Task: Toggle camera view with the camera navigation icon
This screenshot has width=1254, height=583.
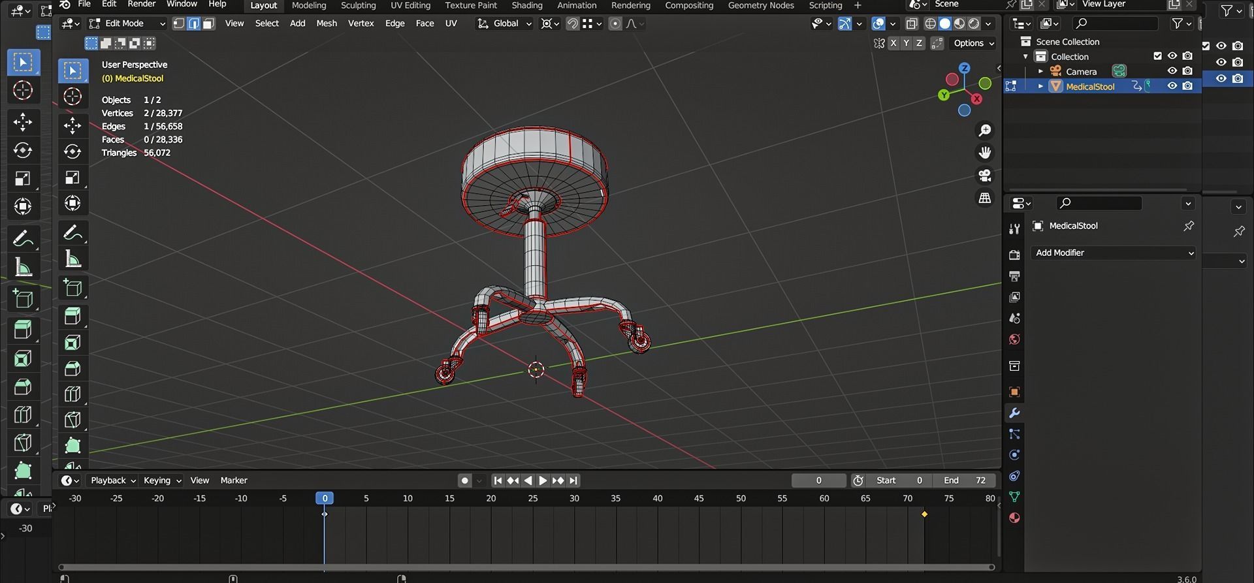Action: (984, 176)
